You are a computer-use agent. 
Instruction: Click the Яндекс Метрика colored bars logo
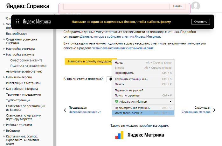click(119, 135)
